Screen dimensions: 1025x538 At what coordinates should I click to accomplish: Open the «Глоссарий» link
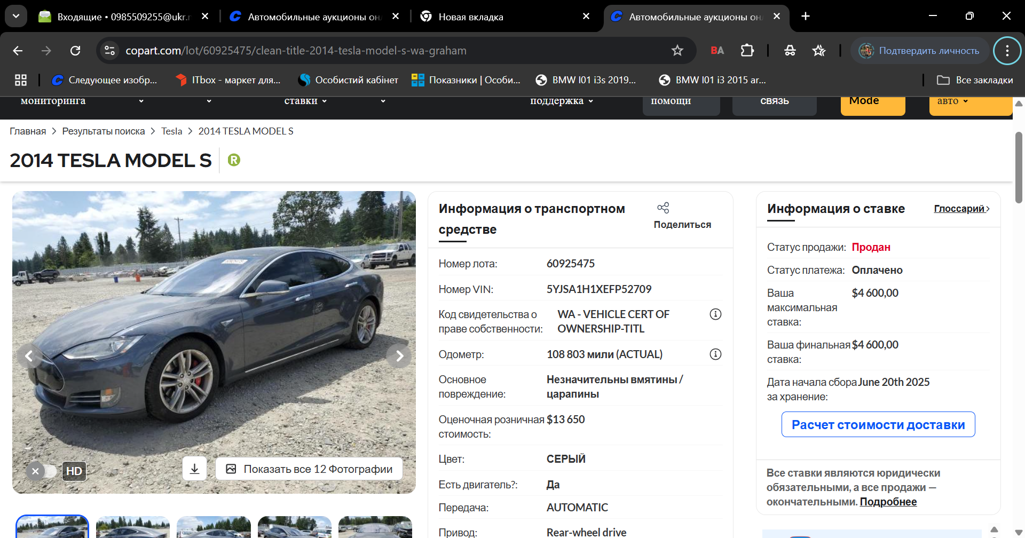(x=961, y=209)
